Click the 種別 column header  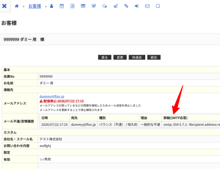click(118, 118)
